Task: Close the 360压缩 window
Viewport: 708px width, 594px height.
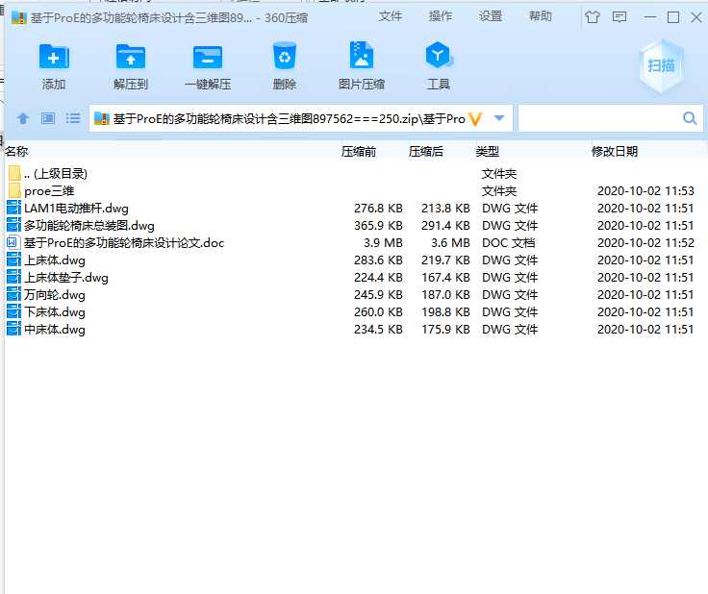Action: [x=696, y=17]
